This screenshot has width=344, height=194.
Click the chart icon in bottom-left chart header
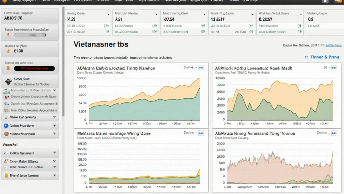[x=201, y=134]
